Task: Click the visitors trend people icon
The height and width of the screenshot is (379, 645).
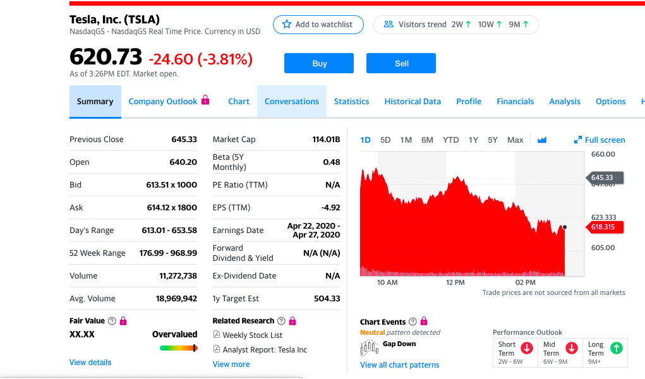Action: (389, 24)
